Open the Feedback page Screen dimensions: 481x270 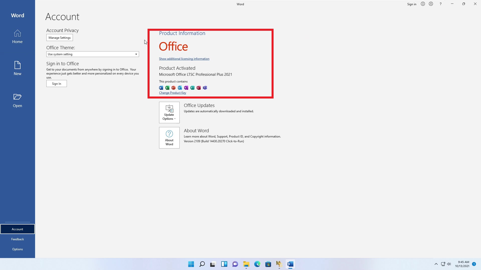pyautogui.click(x=17, y=239)
